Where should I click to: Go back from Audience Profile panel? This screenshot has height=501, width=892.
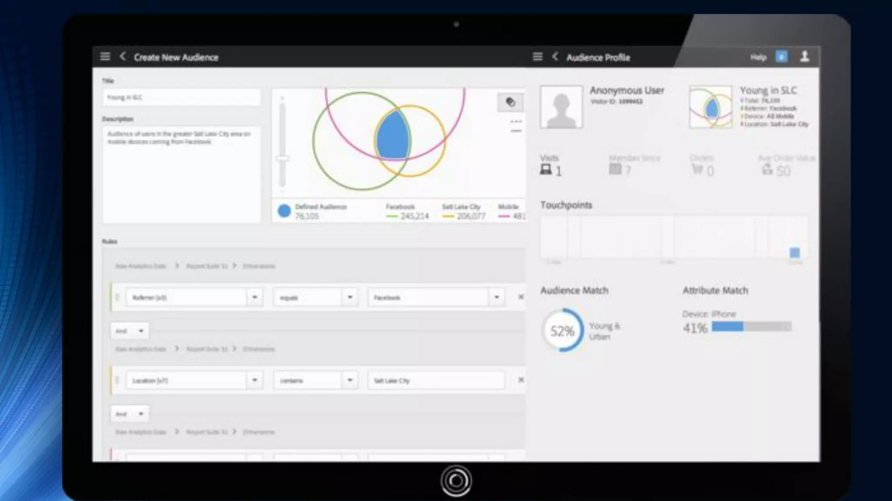(x=555, y=57)
